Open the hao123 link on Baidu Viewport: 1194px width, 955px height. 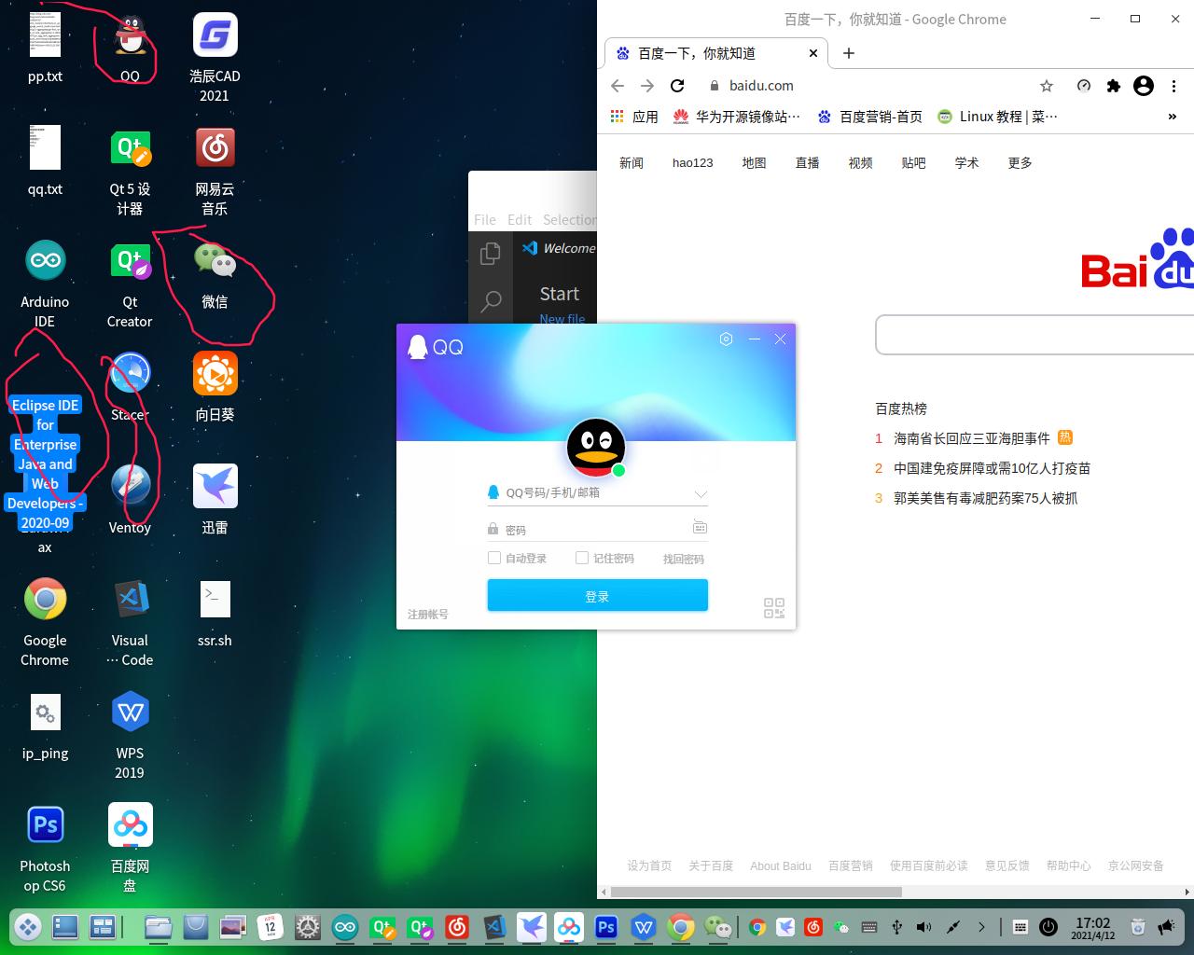pos(693,163)
